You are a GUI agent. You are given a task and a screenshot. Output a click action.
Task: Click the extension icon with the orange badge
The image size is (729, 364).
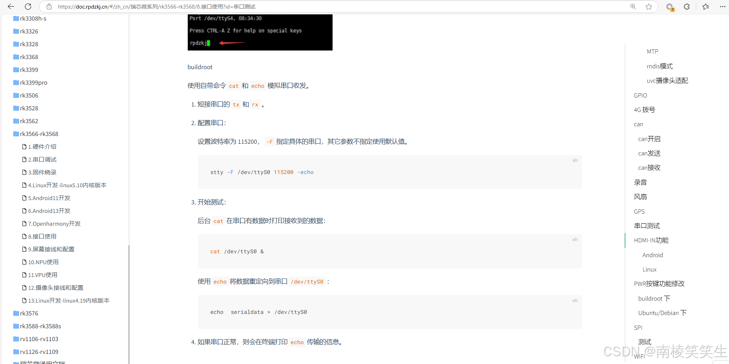click(670, 7)
